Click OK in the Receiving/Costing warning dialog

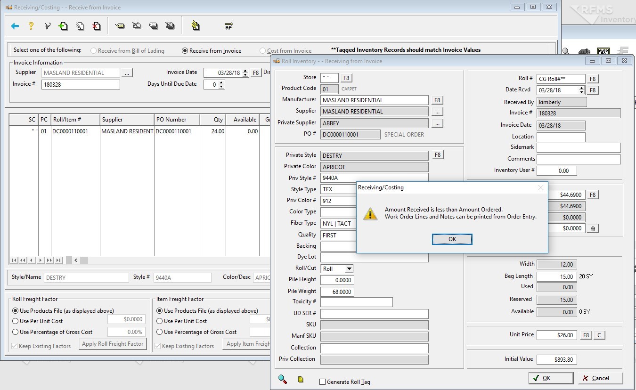point(452,239)
